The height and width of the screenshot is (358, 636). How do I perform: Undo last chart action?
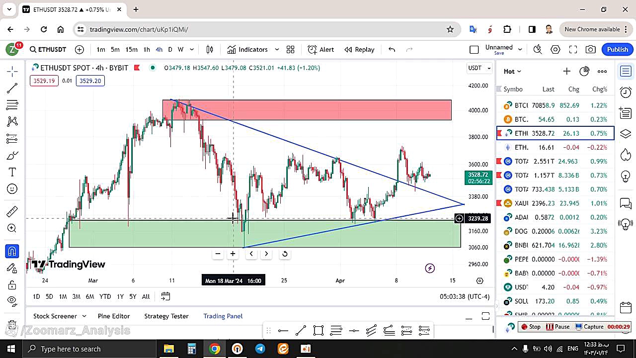coord(392,49)
